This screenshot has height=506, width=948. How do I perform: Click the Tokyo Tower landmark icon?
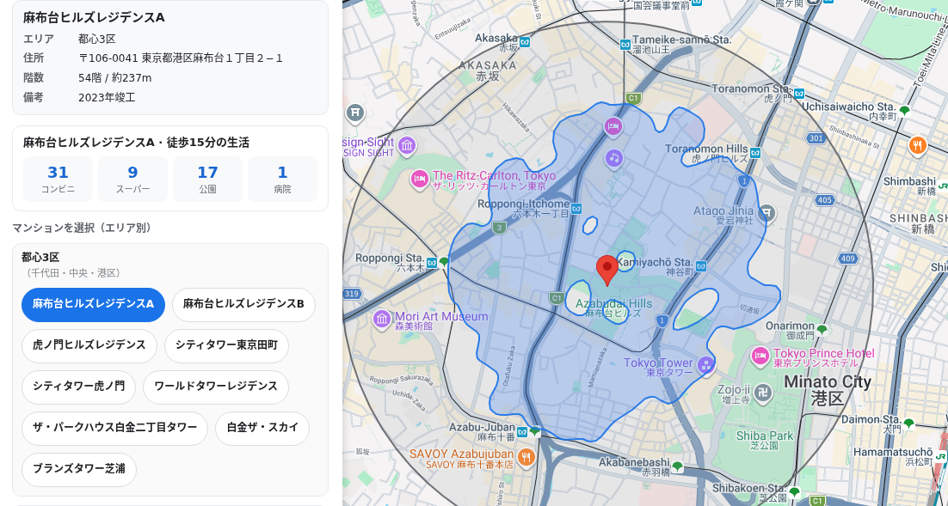pyautogui.click(x=705, y=365)
